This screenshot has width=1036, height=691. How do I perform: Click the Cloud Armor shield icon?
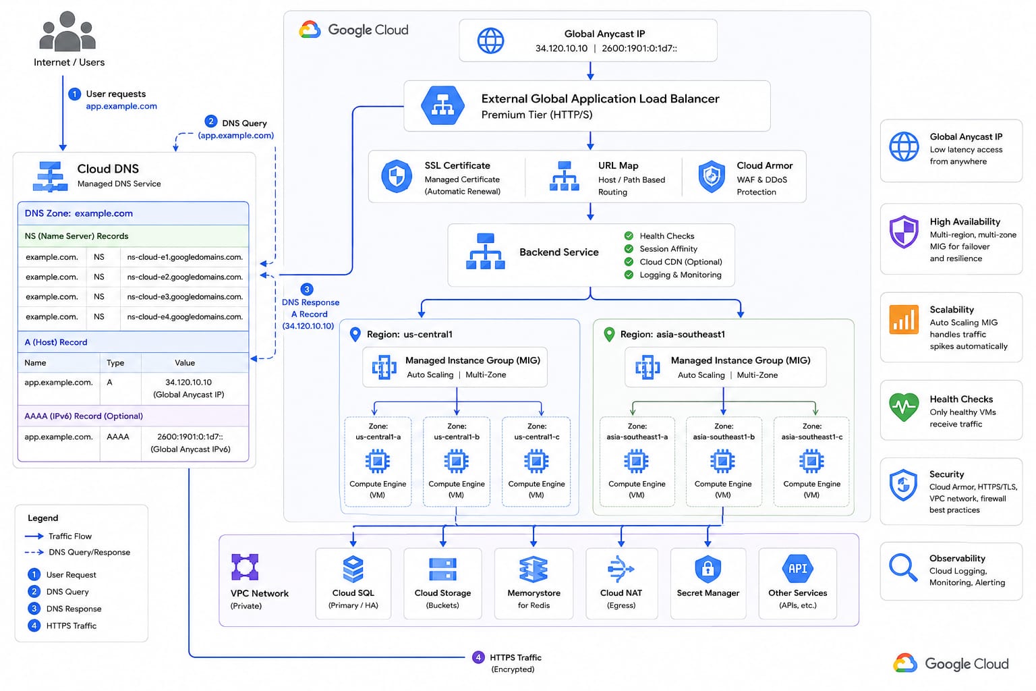coord(712,177)
